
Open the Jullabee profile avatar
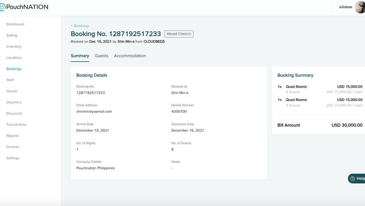pos(360,7)
